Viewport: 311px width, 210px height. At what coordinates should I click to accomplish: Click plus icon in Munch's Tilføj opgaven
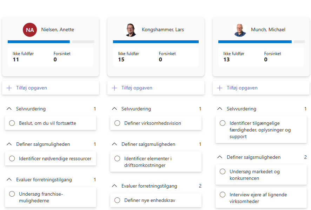coord(220,88)
